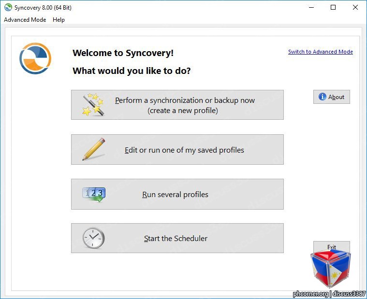Open the Advanced Mode menu
The image size is (367, 299).
coord(25,20)
